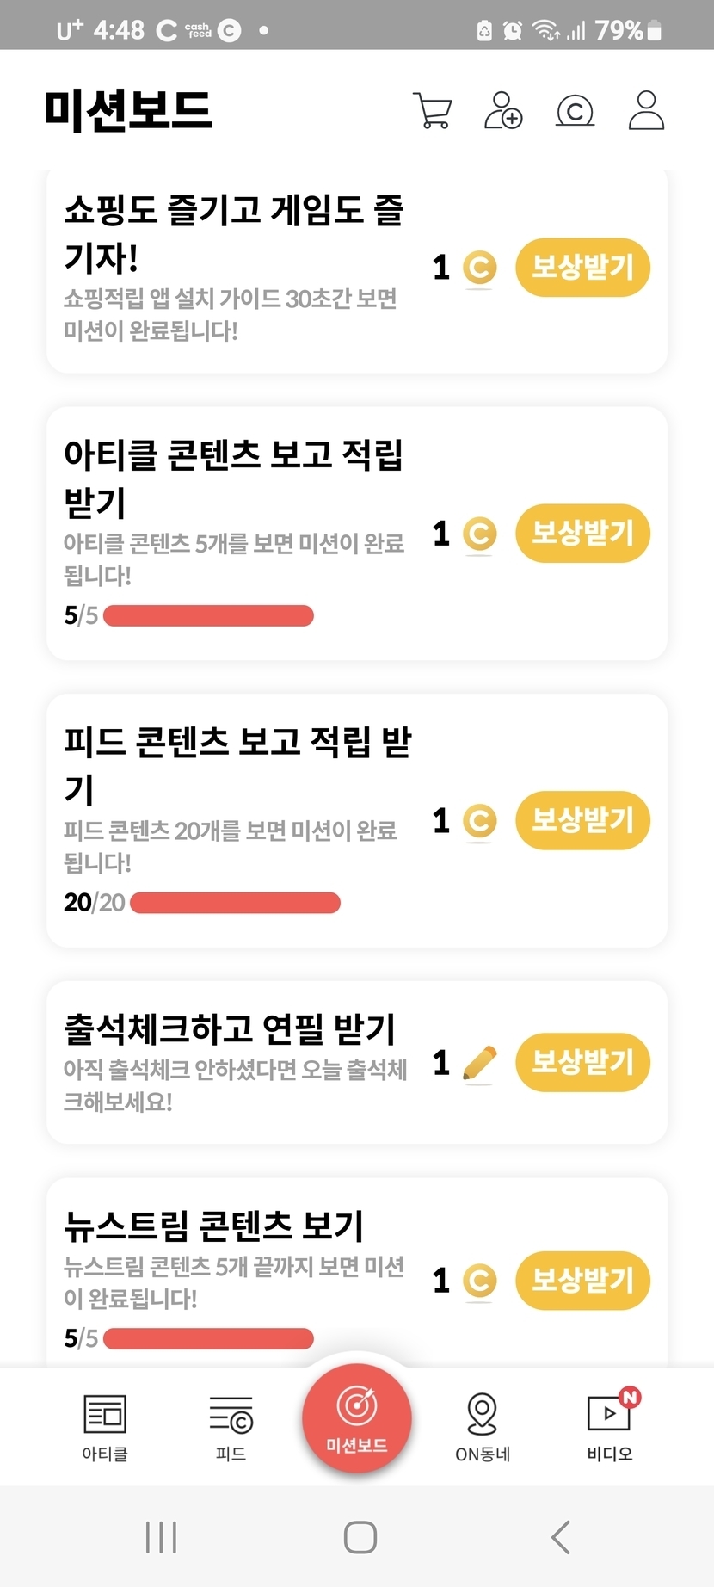The width and height of the screenshot is (714, 1587).
Task: Tap the invite friend icon
Action: point(503,111)
